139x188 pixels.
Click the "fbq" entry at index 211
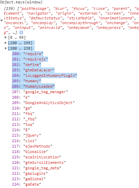pyautogui.click(x=23, y=114)
